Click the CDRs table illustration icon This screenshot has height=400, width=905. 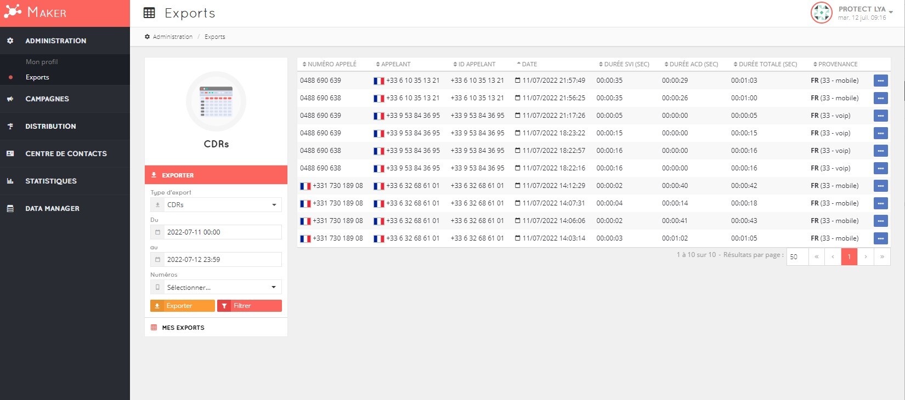tap(216, 101)
